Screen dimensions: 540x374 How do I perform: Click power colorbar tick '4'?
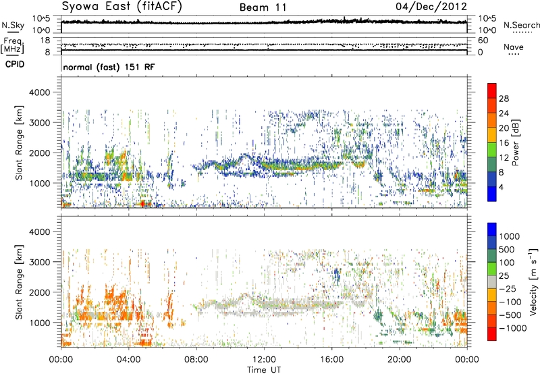(x=501, y=186)
